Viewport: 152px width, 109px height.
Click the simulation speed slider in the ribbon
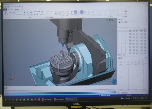[x=49, y=13]
